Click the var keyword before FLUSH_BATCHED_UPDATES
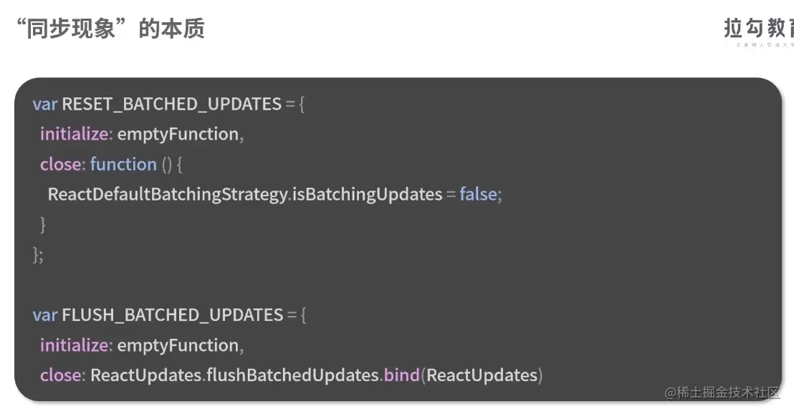 [44, 315]
